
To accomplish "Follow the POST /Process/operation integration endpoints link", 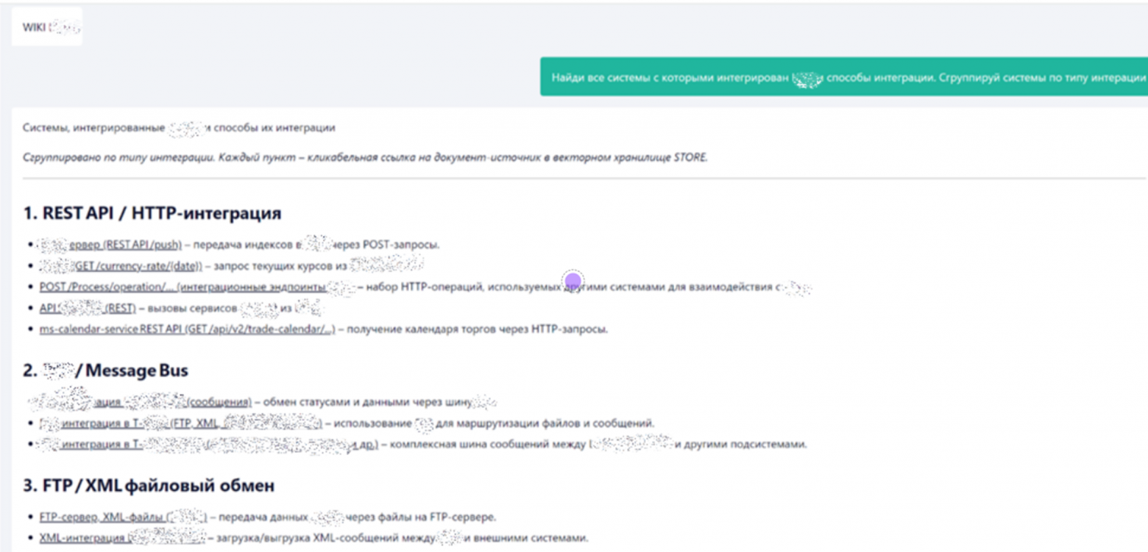I will [197, 287].
